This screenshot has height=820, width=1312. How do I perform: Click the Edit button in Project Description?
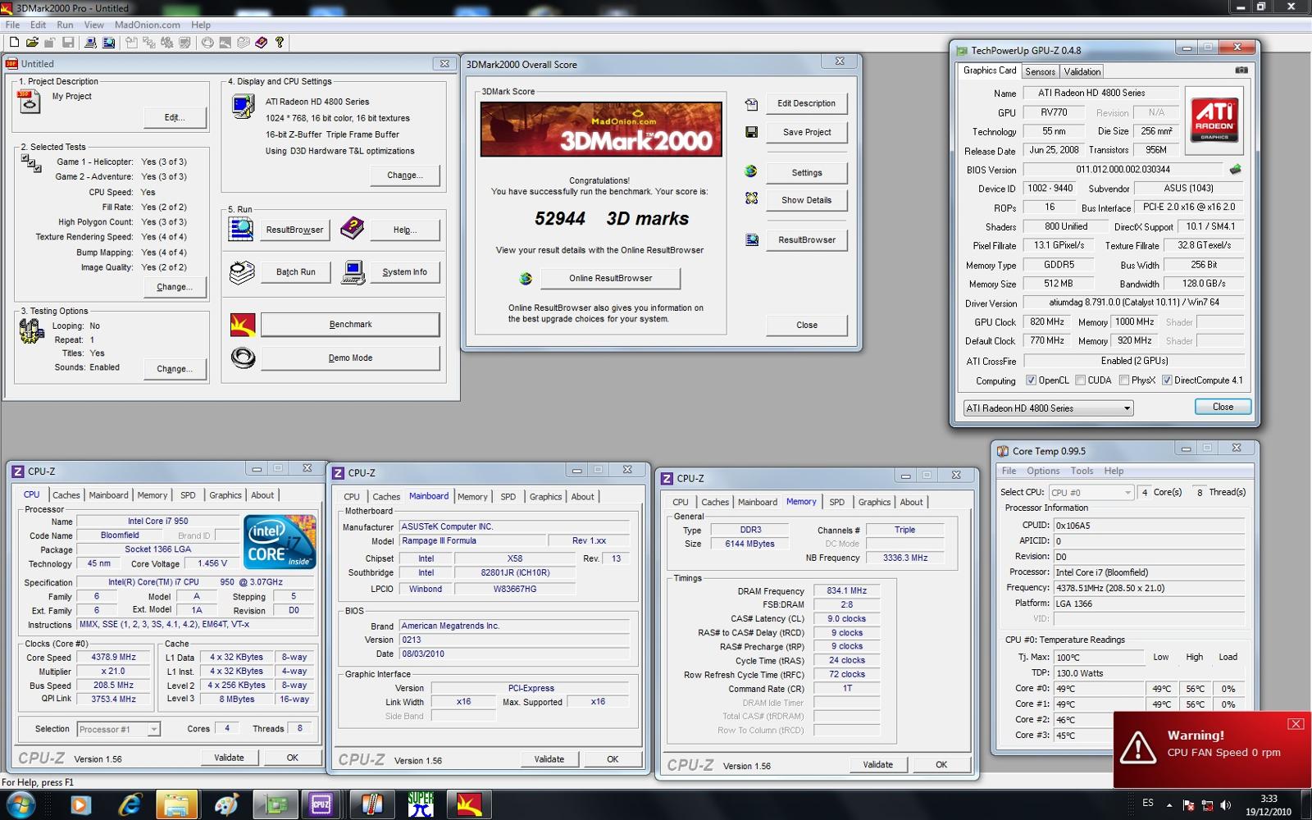tap(175, 118)
